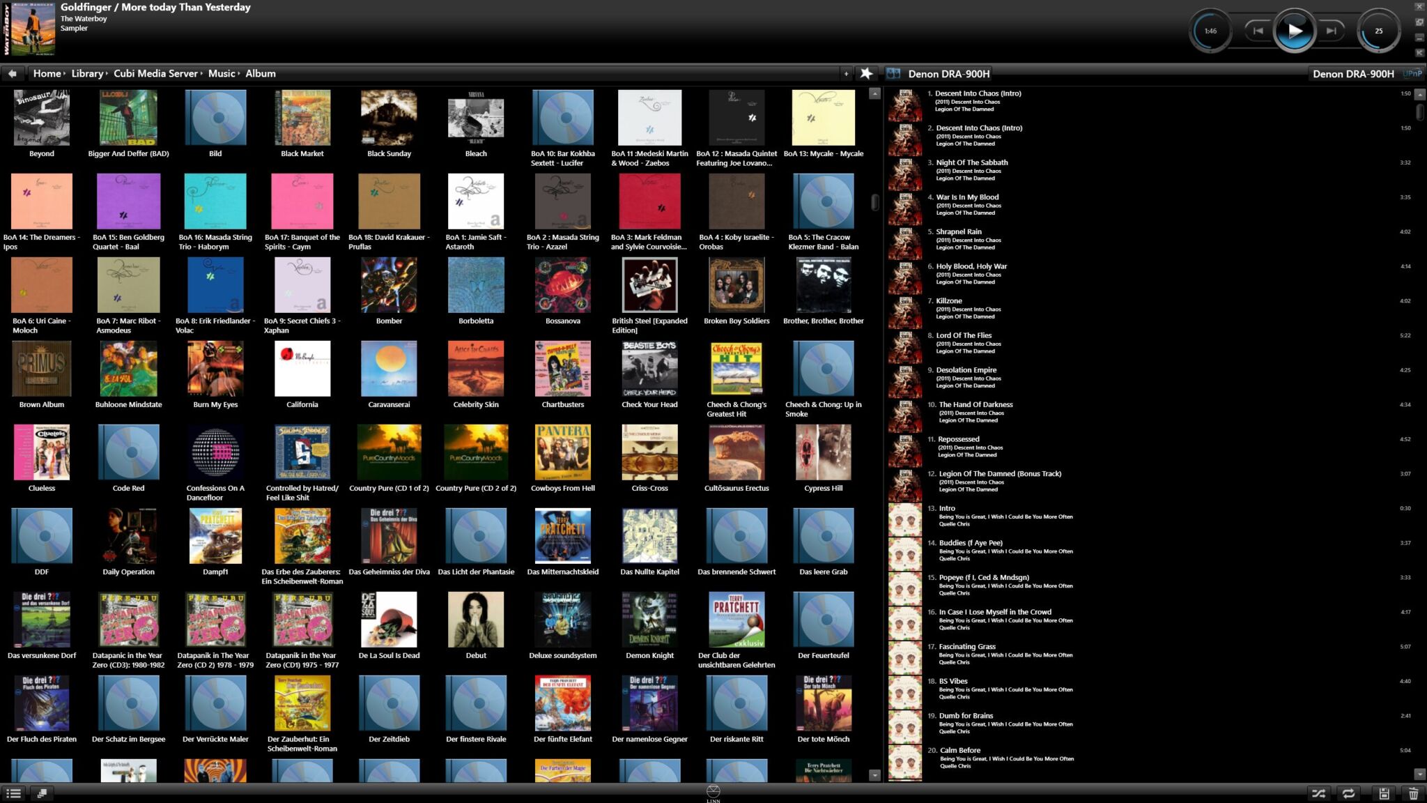Open the Caravanserai album
1427x803 pixels.
coord(389,375)
